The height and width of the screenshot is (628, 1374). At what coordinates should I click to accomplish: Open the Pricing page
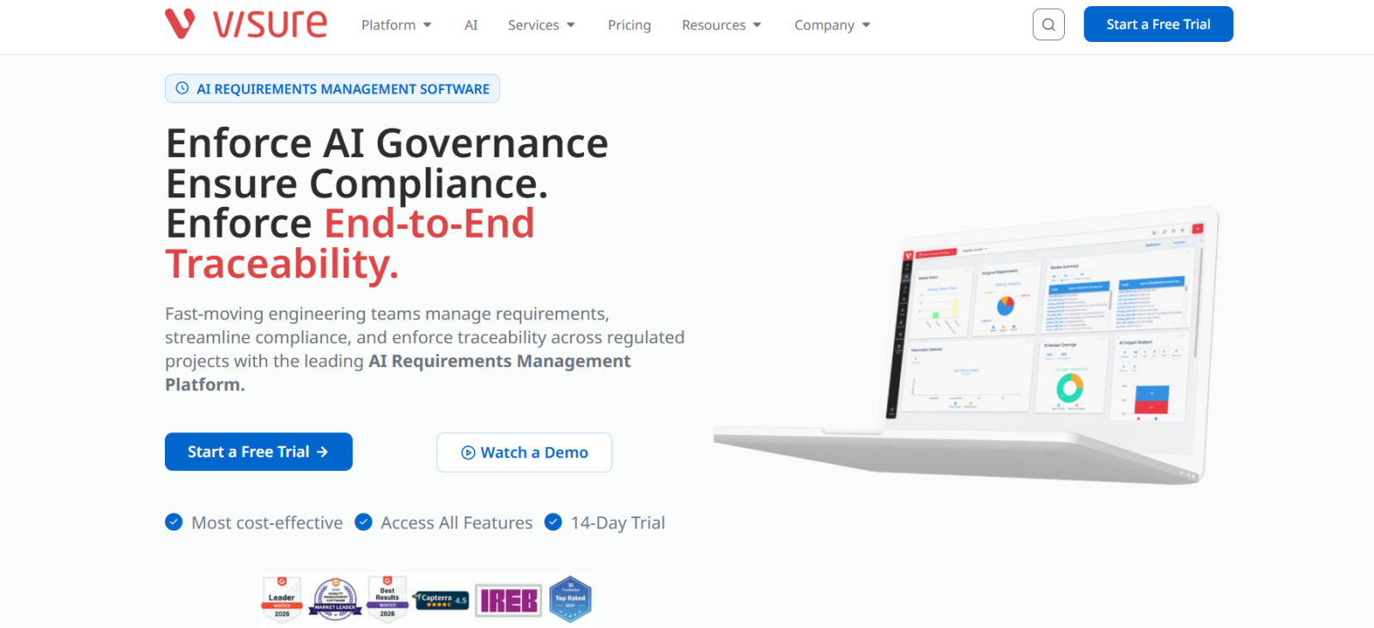coord(629,25)
